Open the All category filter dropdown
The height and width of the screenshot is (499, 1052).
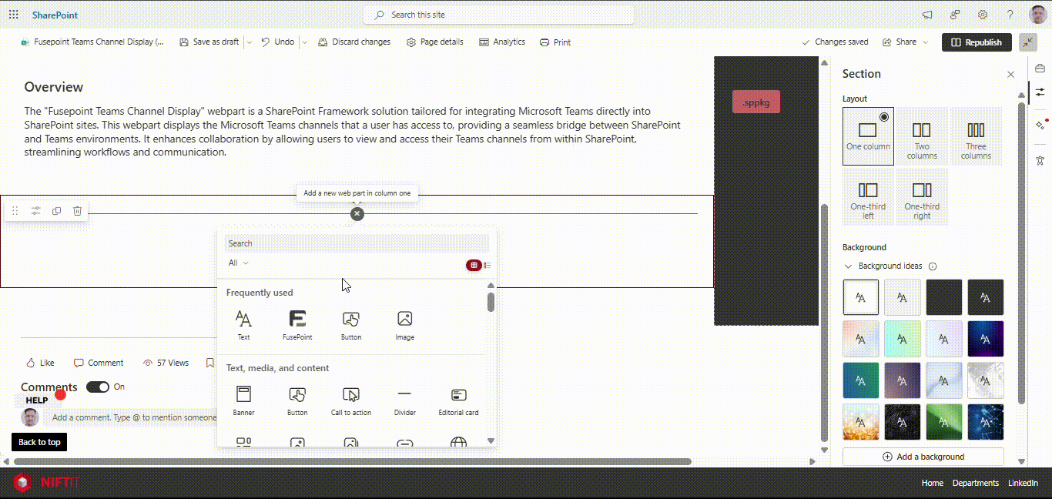pos(239,263)
